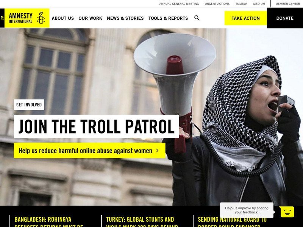Expand the News & Stories menu
The image size is (303, 227).
pyautogui.click(x=125, y=18)
